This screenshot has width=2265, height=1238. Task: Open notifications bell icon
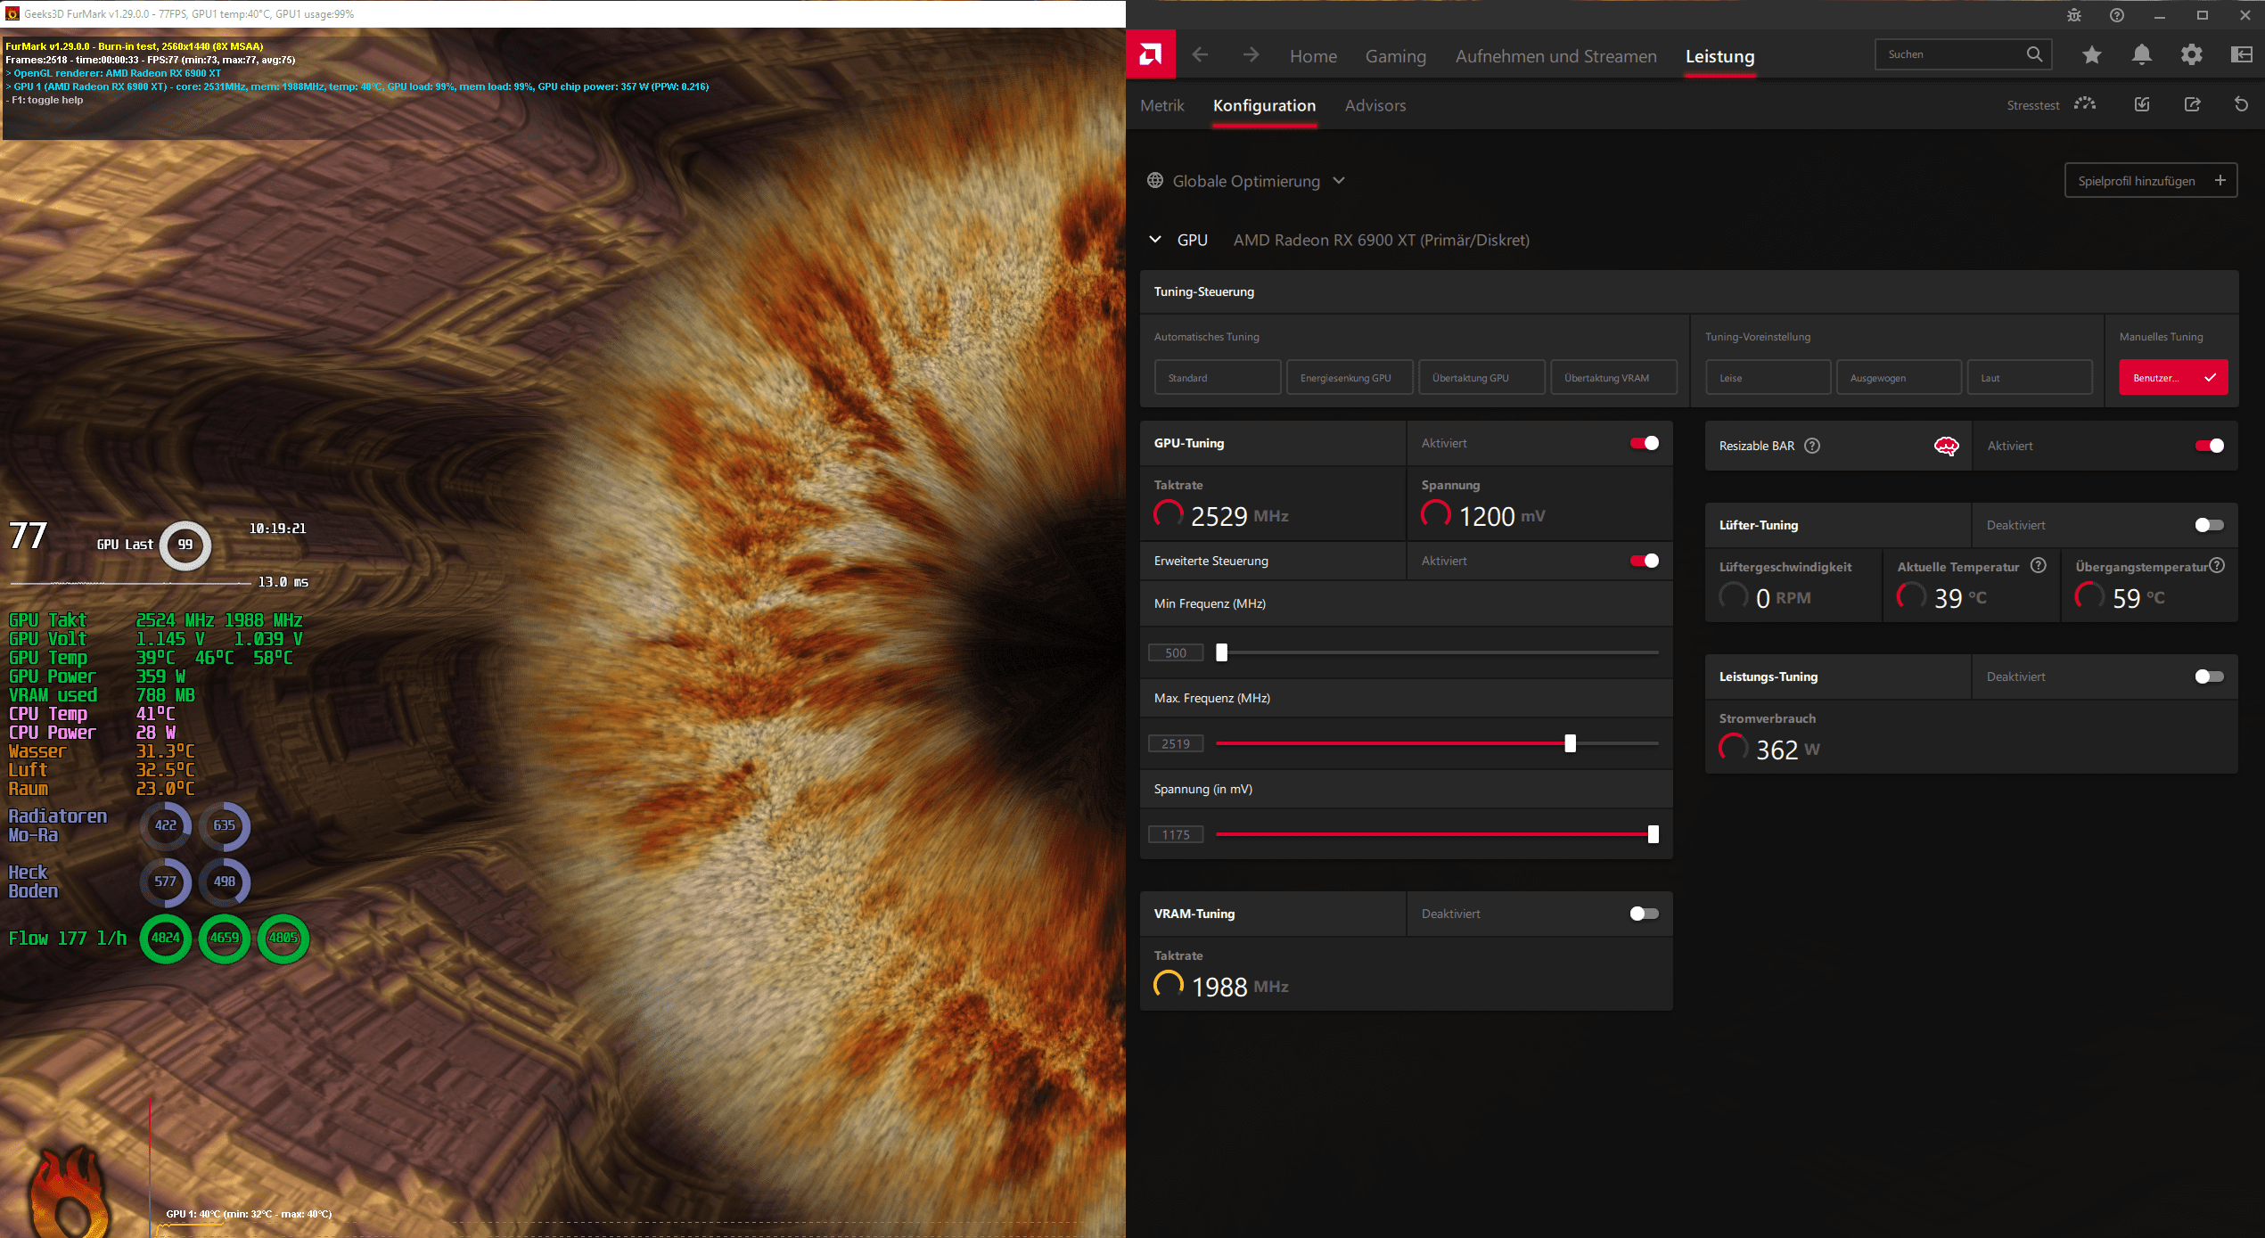2141,55
